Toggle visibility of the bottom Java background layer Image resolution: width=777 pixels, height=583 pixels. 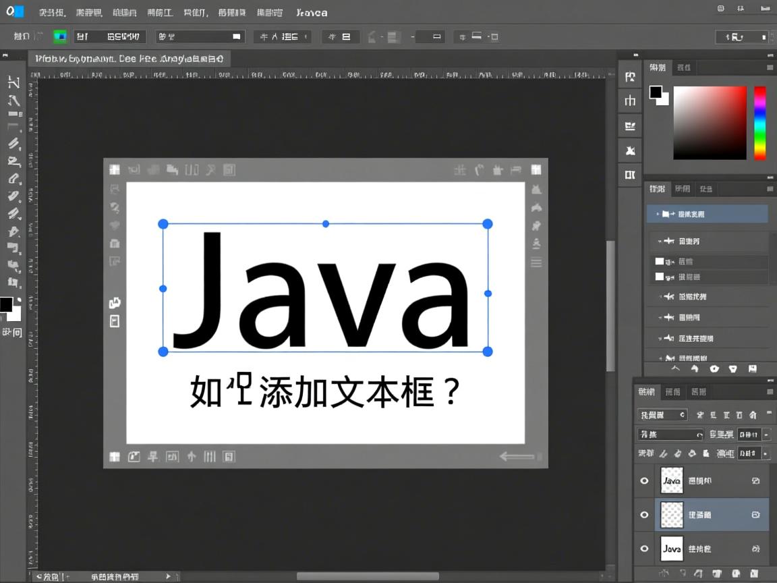click(x=645, y=549)
